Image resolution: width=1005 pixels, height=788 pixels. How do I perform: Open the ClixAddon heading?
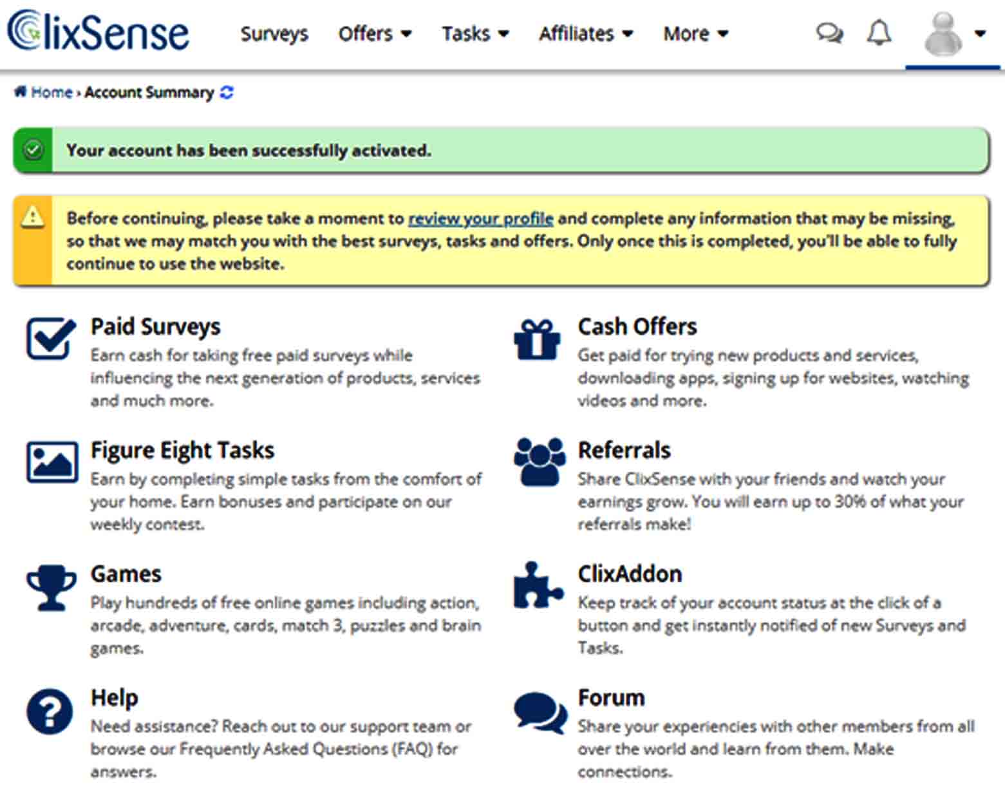coord(630,574)
